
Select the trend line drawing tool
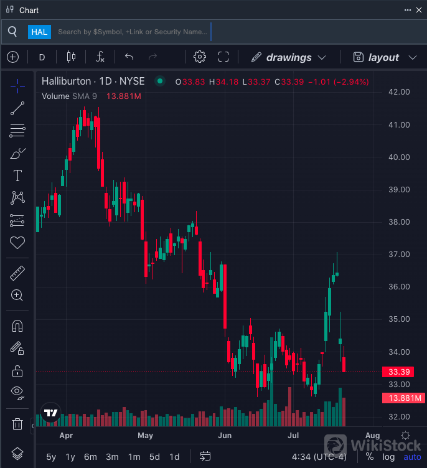pyautogui.click(x=17, y=108)
